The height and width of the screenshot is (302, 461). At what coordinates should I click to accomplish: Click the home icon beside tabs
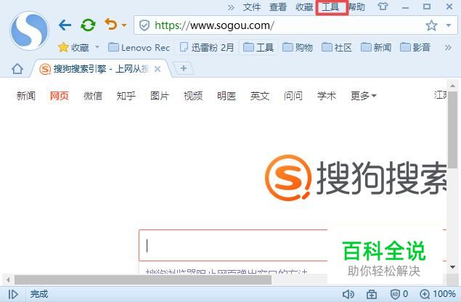(17, 69)
